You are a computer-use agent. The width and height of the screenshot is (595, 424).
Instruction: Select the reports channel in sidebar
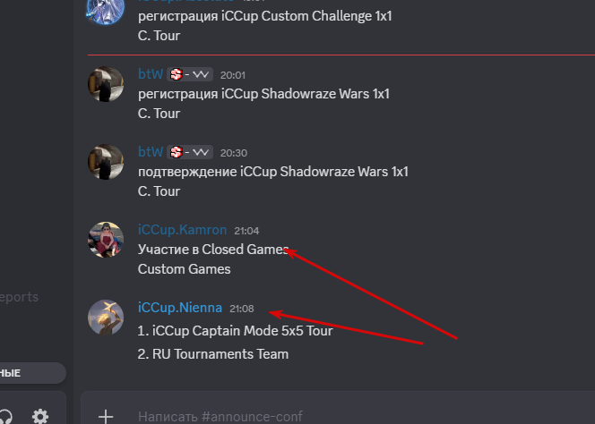19,297
